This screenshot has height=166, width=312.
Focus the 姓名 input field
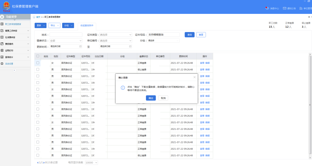tap(66, 35)
